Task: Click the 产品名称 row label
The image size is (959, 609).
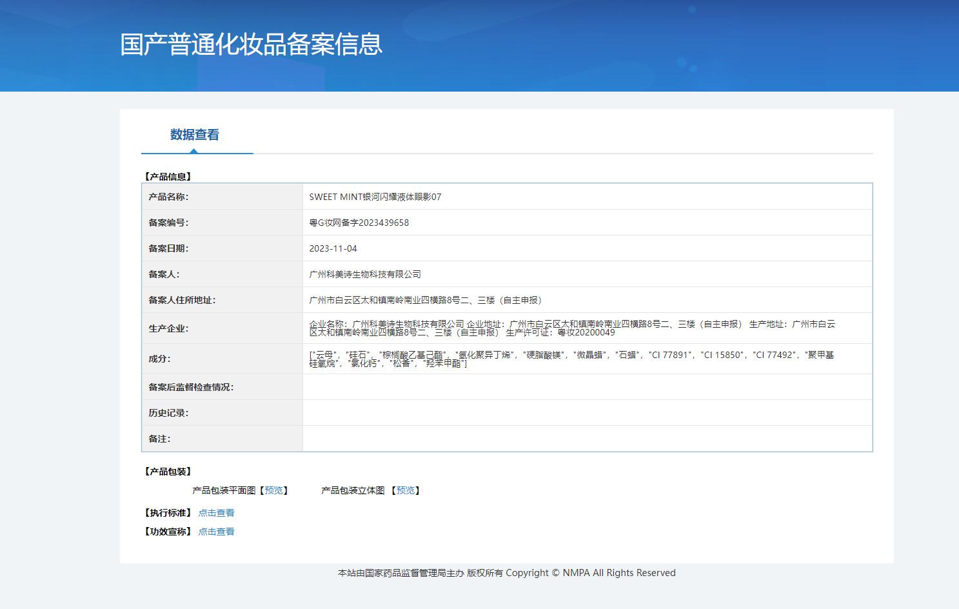Action: [x=168, y=197]
